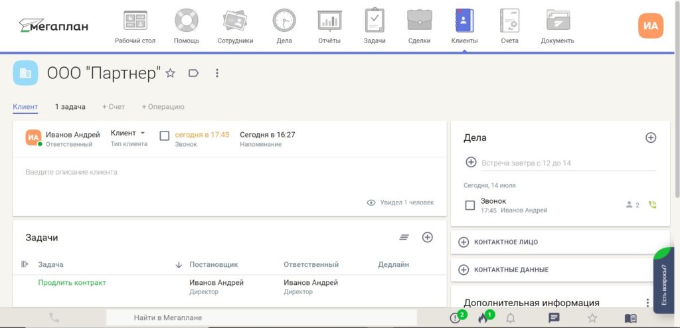Go to the Счета section
Viewport: 680px width, 328px height.
pyautogui.click(x=509, y=27)
